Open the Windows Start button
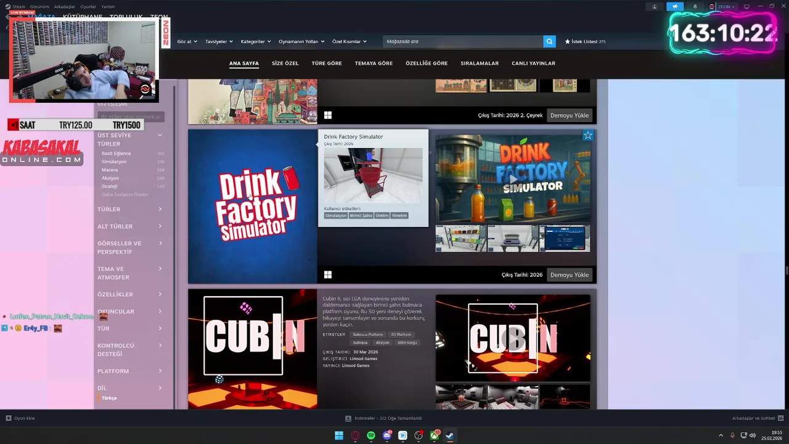Viewport: 789px width, 444px height. [339, 435]
